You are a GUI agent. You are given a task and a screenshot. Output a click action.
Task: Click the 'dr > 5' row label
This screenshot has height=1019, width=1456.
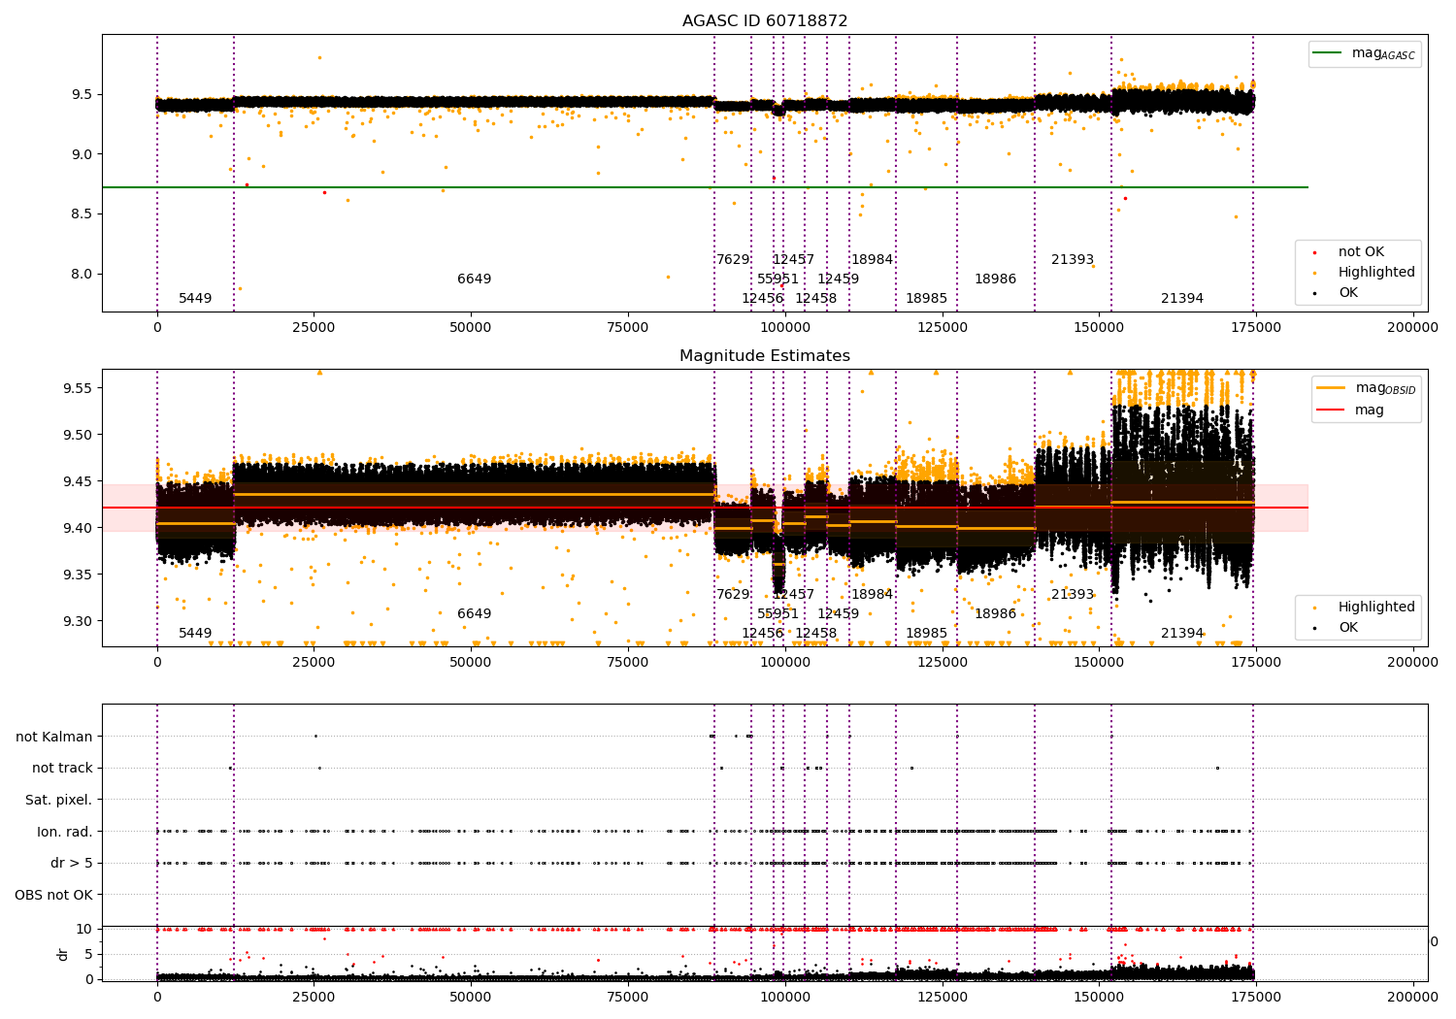tap(72, 863)
